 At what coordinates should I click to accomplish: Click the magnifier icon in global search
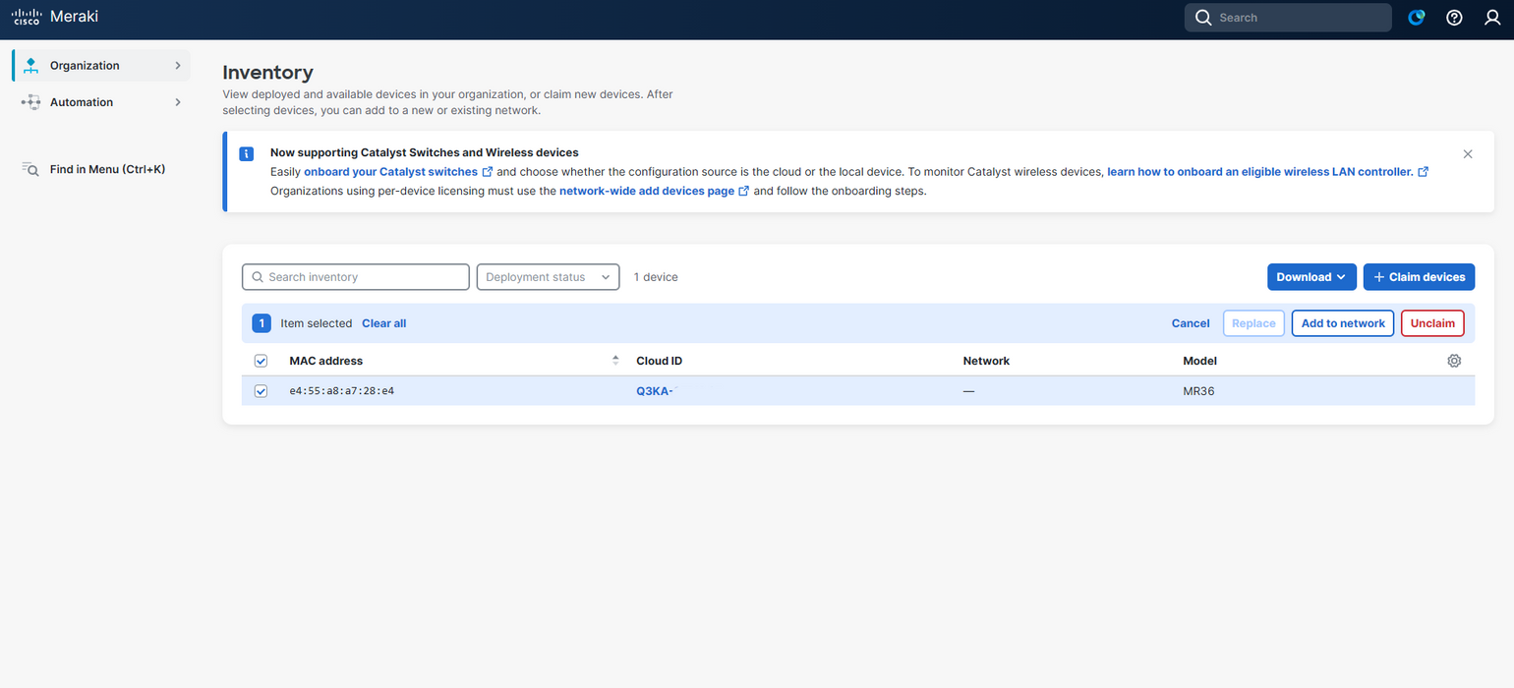1203,18
